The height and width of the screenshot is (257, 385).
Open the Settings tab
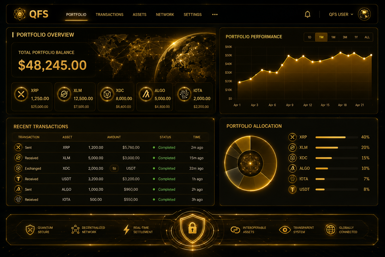(x=192, y=15)
